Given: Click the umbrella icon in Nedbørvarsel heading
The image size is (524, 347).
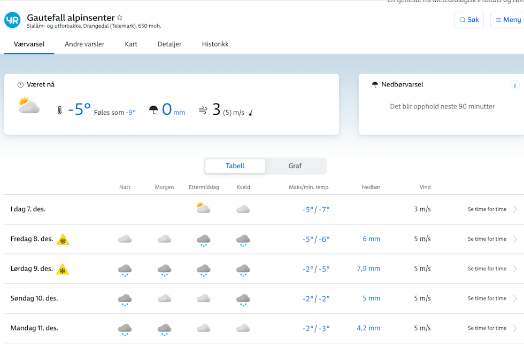Looking at the screenshot, I should 375,85.
